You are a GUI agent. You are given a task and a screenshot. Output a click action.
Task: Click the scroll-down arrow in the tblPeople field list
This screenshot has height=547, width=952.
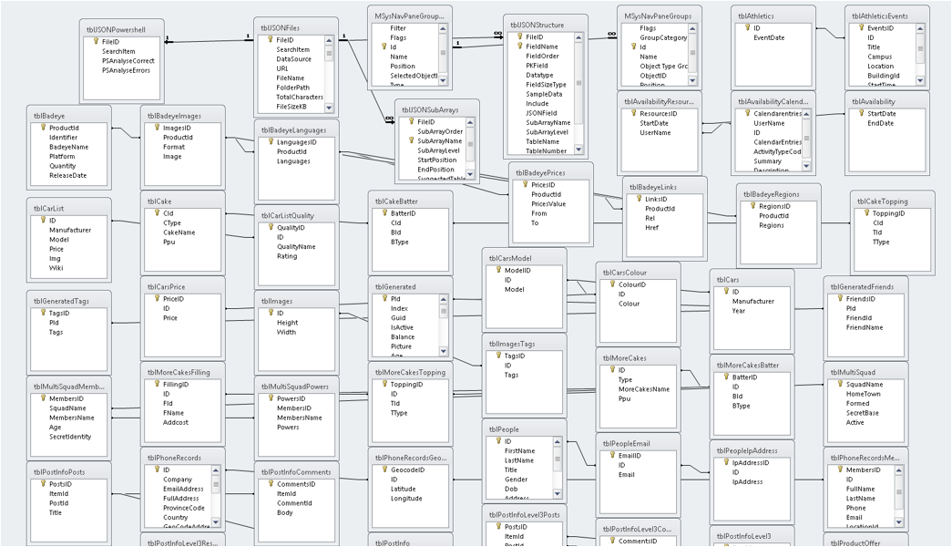click(x=558, y=493)
